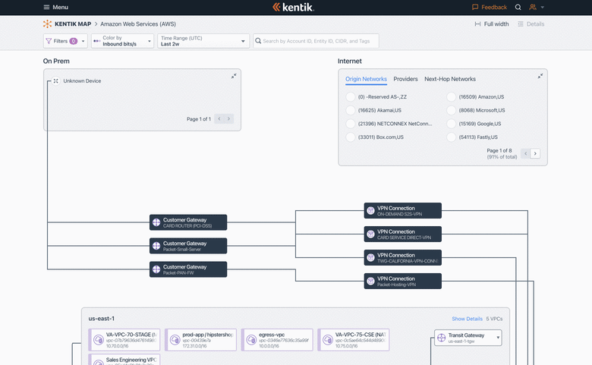Click VPN Connection ON-DEMAND S2S-VPN icon
The width and height of the screenshot is (592, 365).
tap(370, 211)
